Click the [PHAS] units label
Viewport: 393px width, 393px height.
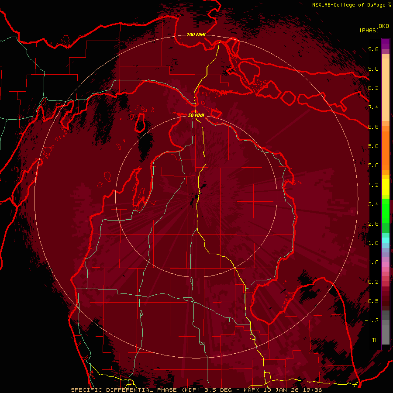pyautogui.click(x=369, y=30)
